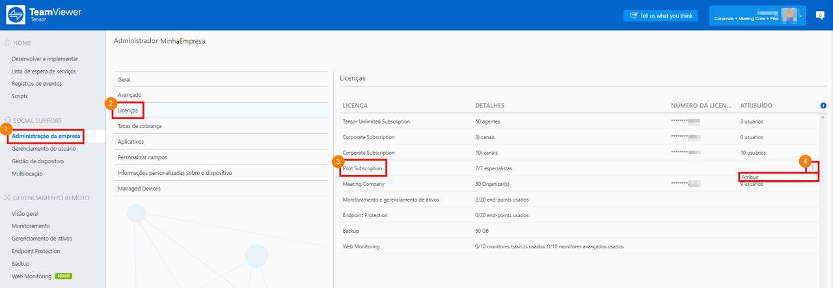Go to Gerenciamento do usuário
The height and width of the screenshot is (288, 833).
(x=44, y=148)
